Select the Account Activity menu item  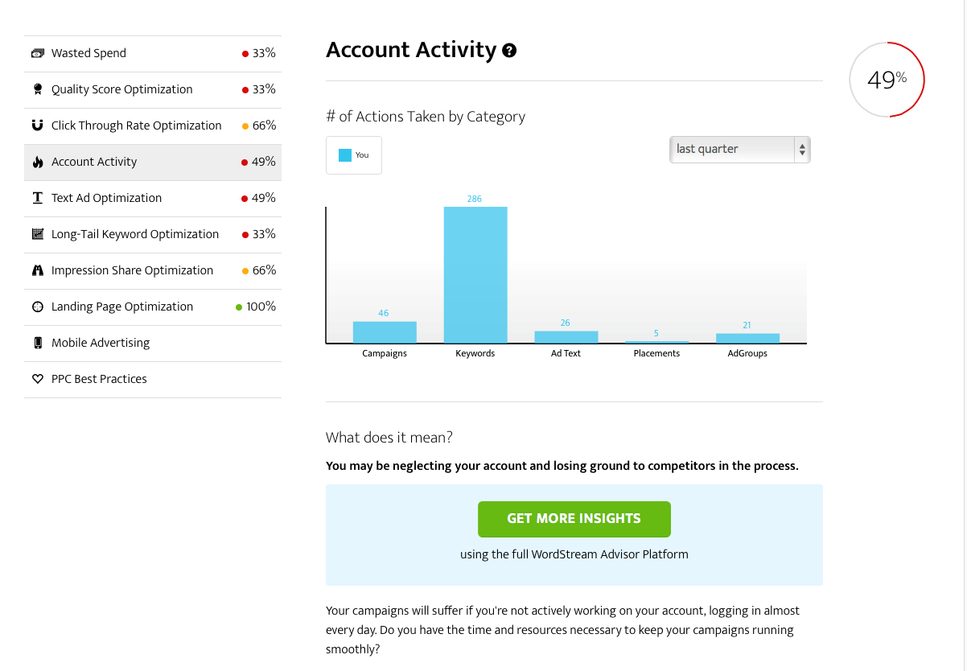(153, 162)
